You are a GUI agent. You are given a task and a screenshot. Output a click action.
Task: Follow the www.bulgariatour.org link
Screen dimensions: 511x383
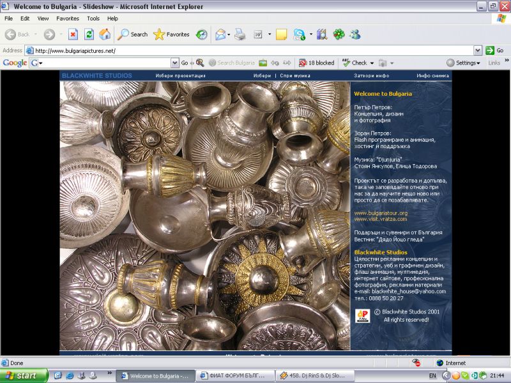pos(381,213)
